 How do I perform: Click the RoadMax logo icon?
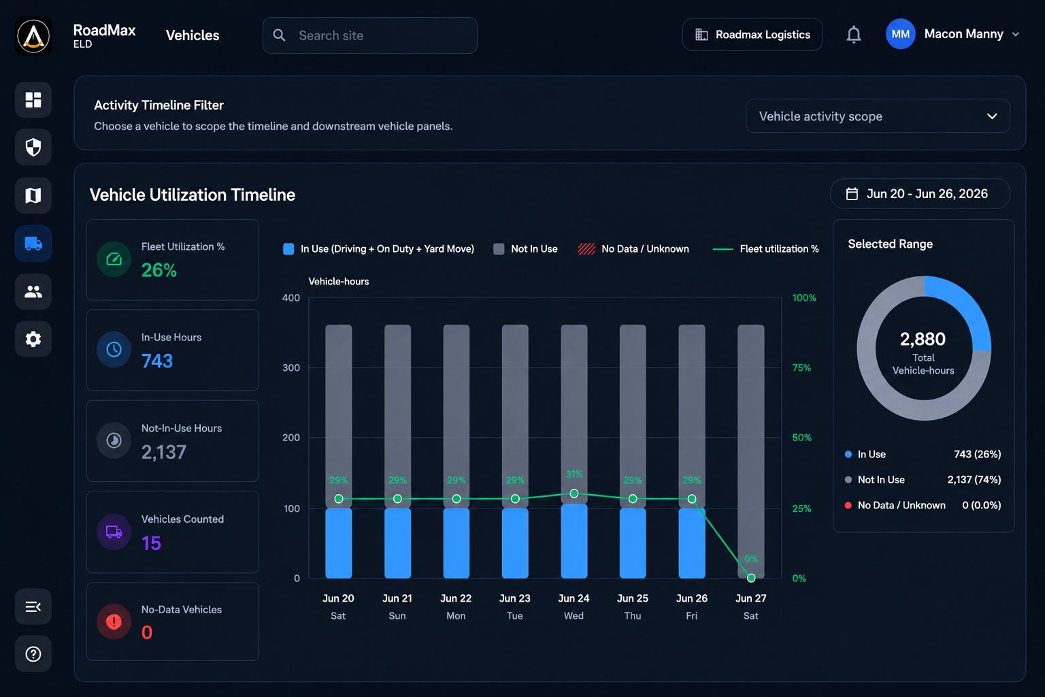click(x=33, y=35)
